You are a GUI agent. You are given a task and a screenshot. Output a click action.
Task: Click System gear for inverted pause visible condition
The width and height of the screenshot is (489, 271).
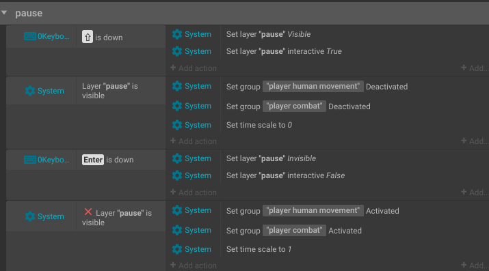pos(30,216)
